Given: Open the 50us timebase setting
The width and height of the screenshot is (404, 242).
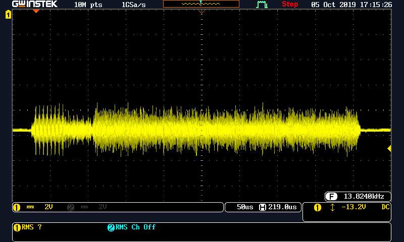Looking at the screenshot, I should click(244, 207).
